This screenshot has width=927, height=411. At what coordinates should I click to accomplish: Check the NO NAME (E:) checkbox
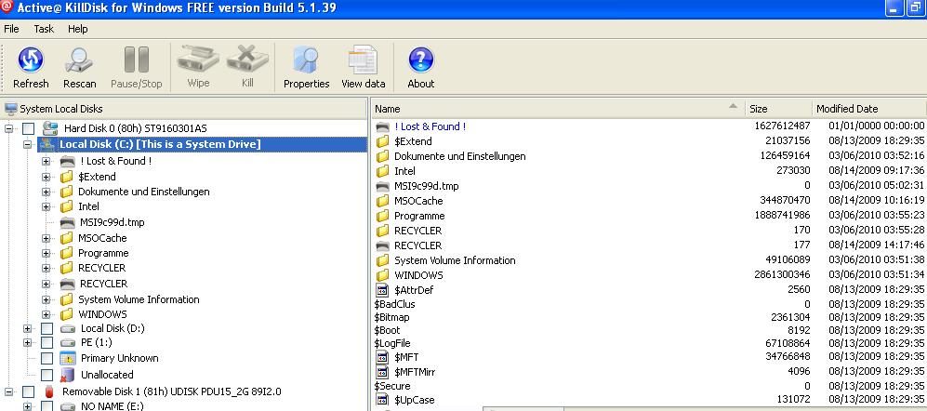point(46,406)
